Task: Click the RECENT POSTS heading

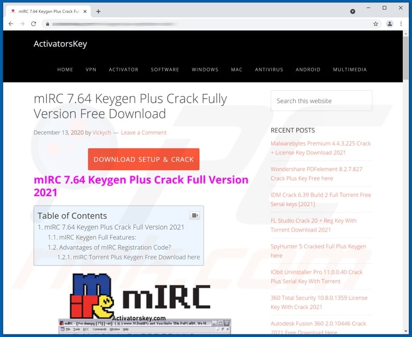Action: click(x=293, y=130)
